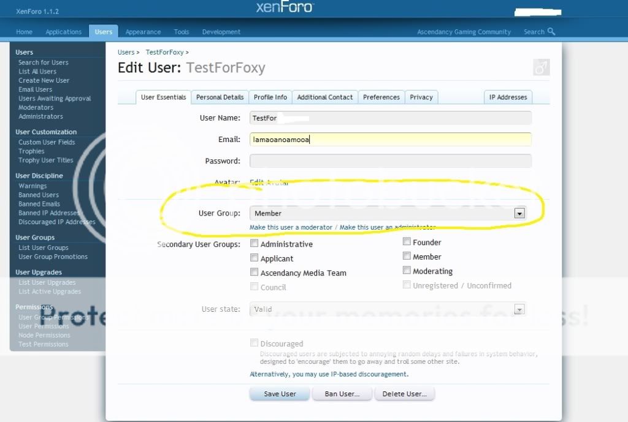
Task: Tick the Ascendancy Media Team checkbox
Action: point(255,273)
